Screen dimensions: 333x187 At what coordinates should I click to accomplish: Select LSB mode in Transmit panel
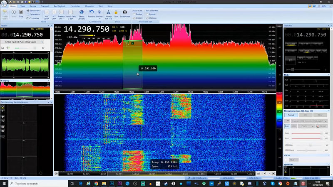(x=300, y=51)
